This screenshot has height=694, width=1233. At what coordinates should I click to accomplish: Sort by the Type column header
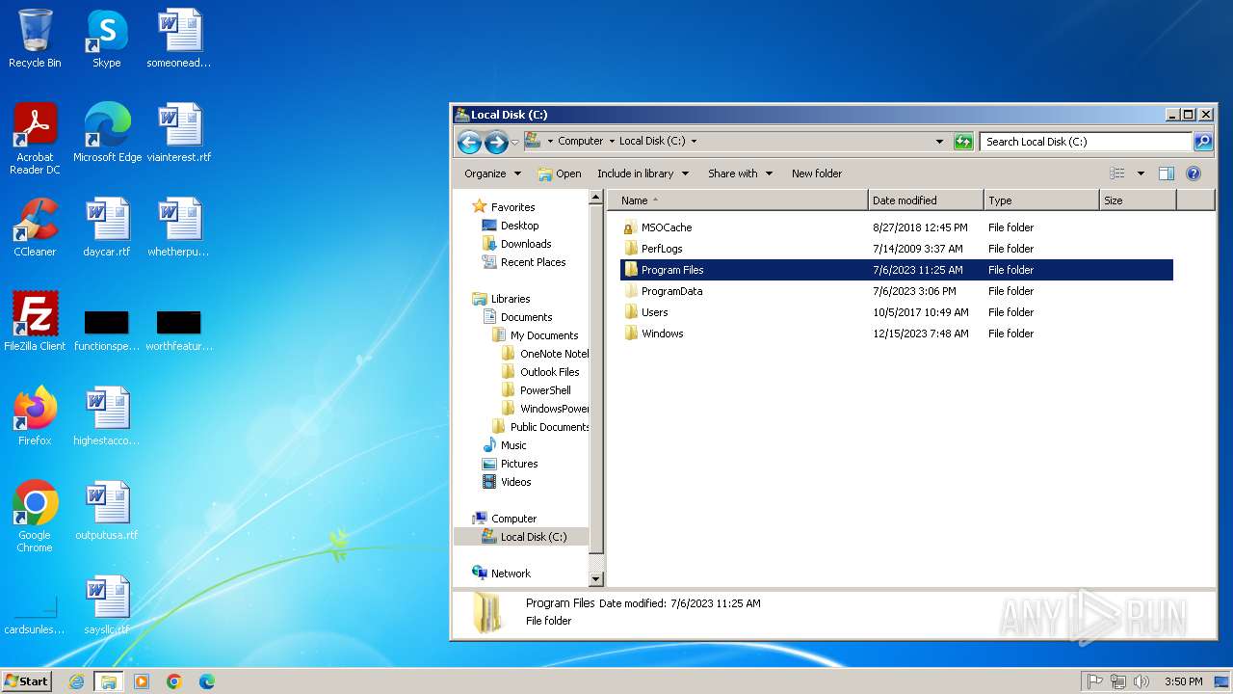coord(1041,200)
